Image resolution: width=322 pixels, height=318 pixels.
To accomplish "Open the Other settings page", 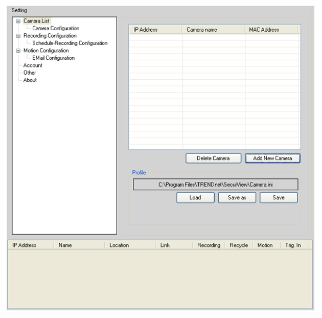I will [x=30, y=73].
